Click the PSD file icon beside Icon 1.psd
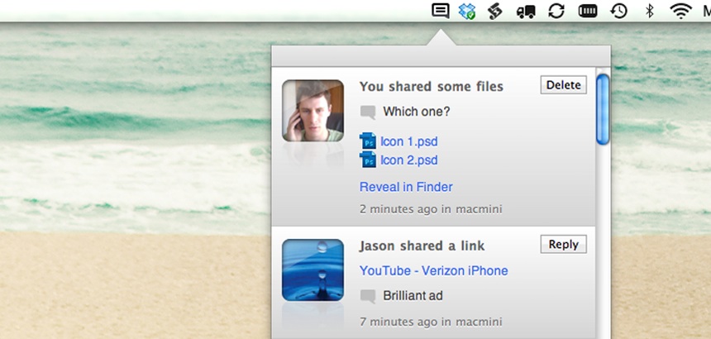Screen dimensions: 711x339 (x=368, y=141)
